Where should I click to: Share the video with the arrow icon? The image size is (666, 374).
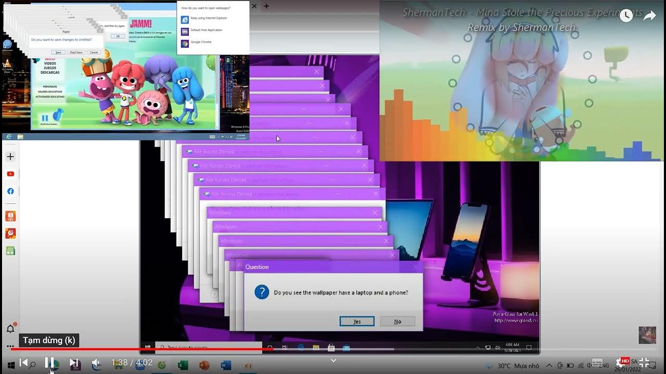click(x=649, y=16)
